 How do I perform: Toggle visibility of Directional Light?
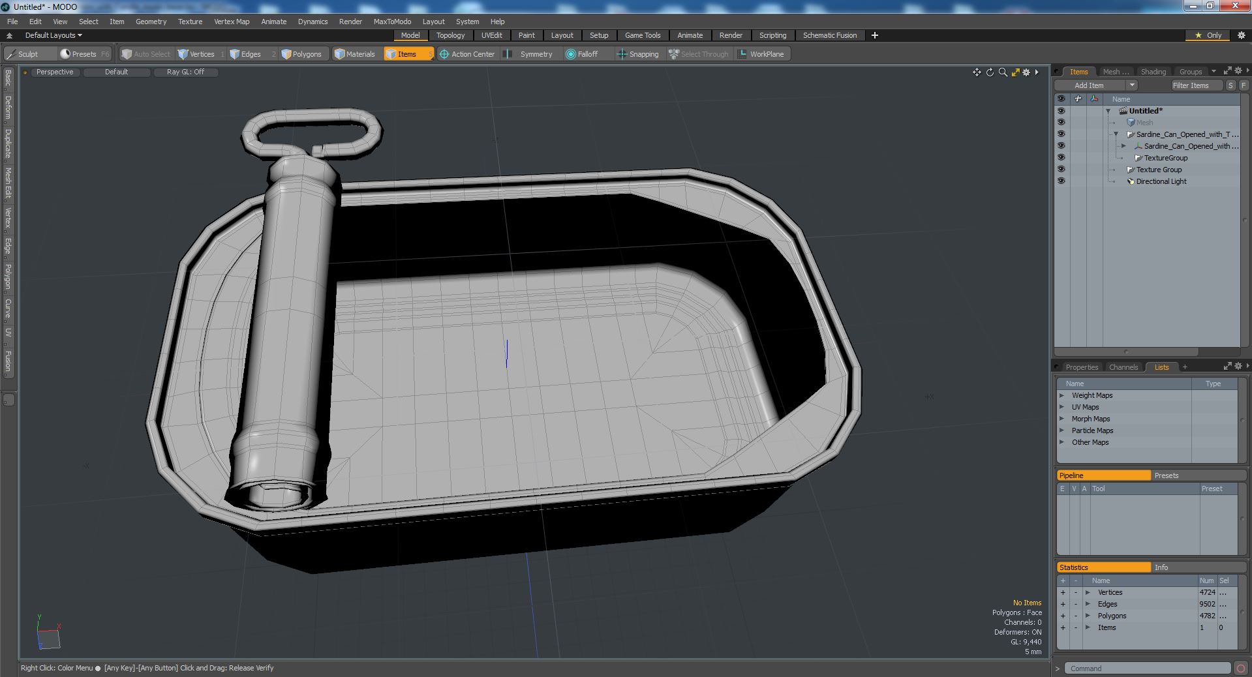(1061, 181)
